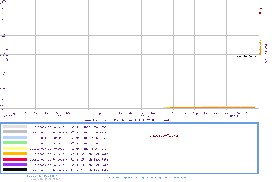Viewport: 272px width, 182px height.
Task: Click the 40% y-axis label
Action: (x=2, y=74)
